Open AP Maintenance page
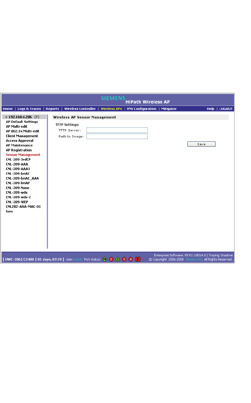The height and width of the screenshot is (403, 251). pyautogui.click(x=19, y=145)
